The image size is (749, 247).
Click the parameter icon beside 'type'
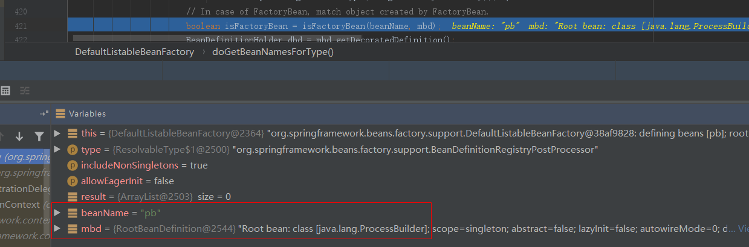[x=72, y=149]
